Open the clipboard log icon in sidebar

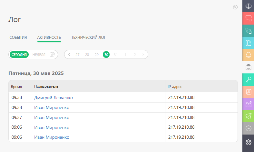pos(248,67)
